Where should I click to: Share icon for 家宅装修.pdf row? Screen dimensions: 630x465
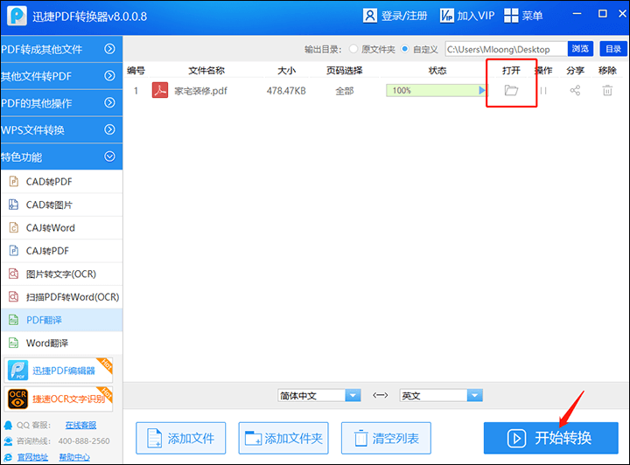pos(575,90)
